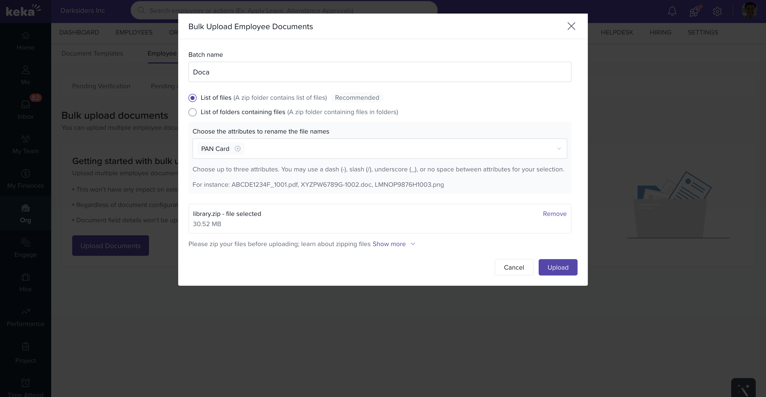The height and width of the screenshot is (397, 766).
Task: Switch to the SETTINGS tab
Action: (703, 32)
